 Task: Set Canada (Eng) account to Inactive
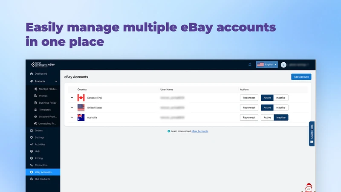(281, 98)
